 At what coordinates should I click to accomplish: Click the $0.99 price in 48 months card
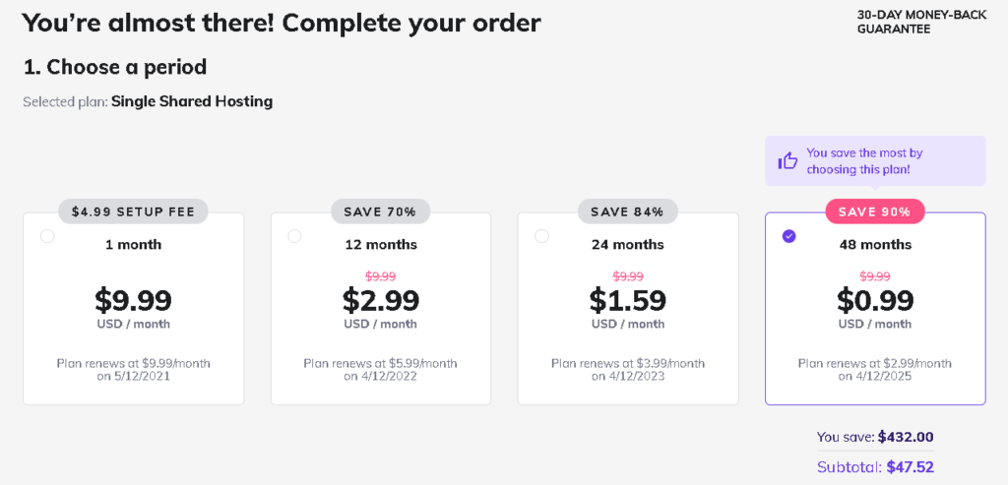pyautogui.click(x=875, y=300)
